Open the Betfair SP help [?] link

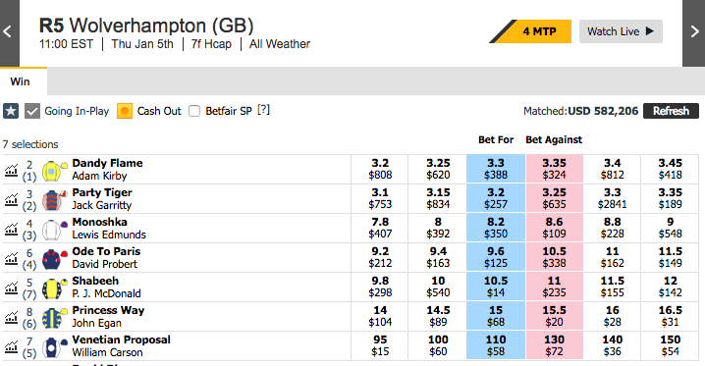click(263, 110)
